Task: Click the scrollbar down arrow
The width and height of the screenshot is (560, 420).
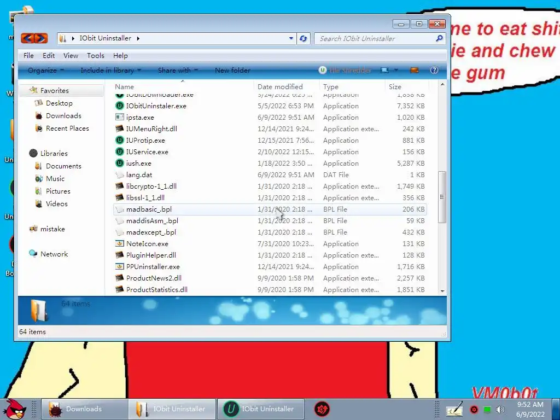Action: (x=442, y=291)
